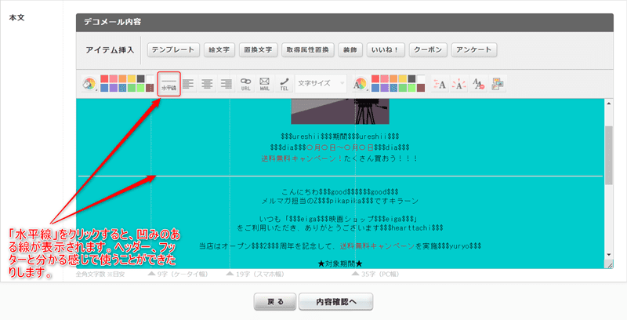This screenshot has height=320, width=627.
Task: Click the 9字（ケータイ幅） width marker
Action: point(178,274)
